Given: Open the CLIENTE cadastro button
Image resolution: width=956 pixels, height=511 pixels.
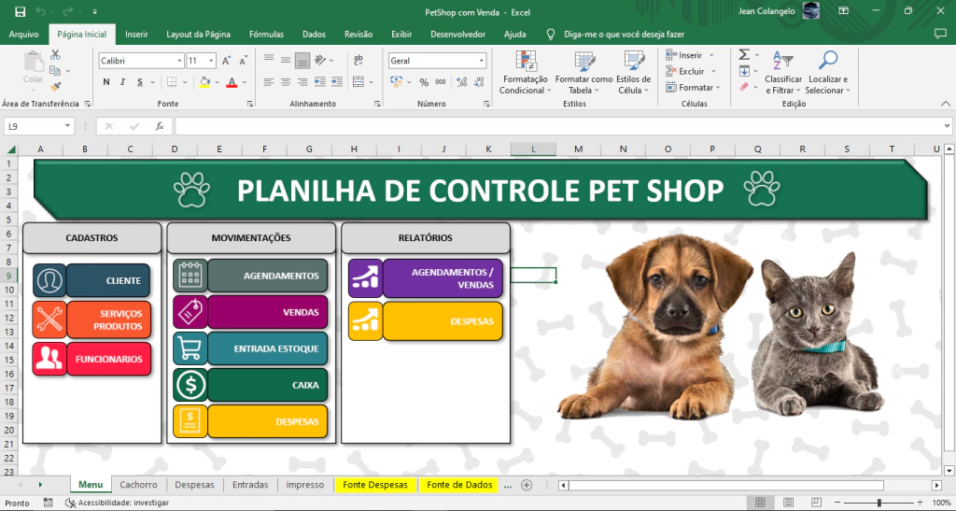Looking at the screenshot, I should [x=106, y=280].
